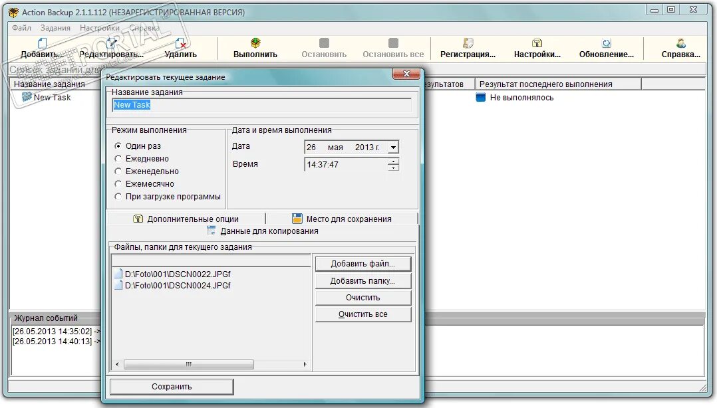The height and width of the screenshot is (408, 717).
Task: Maximize the Action Backup window
Action: click(x=671, y=9)
